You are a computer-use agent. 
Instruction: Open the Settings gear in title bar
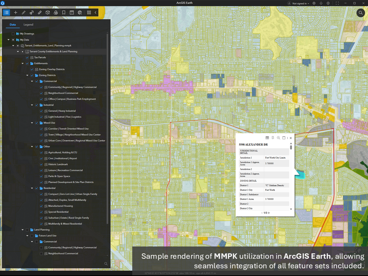click(x=314, y=3)
